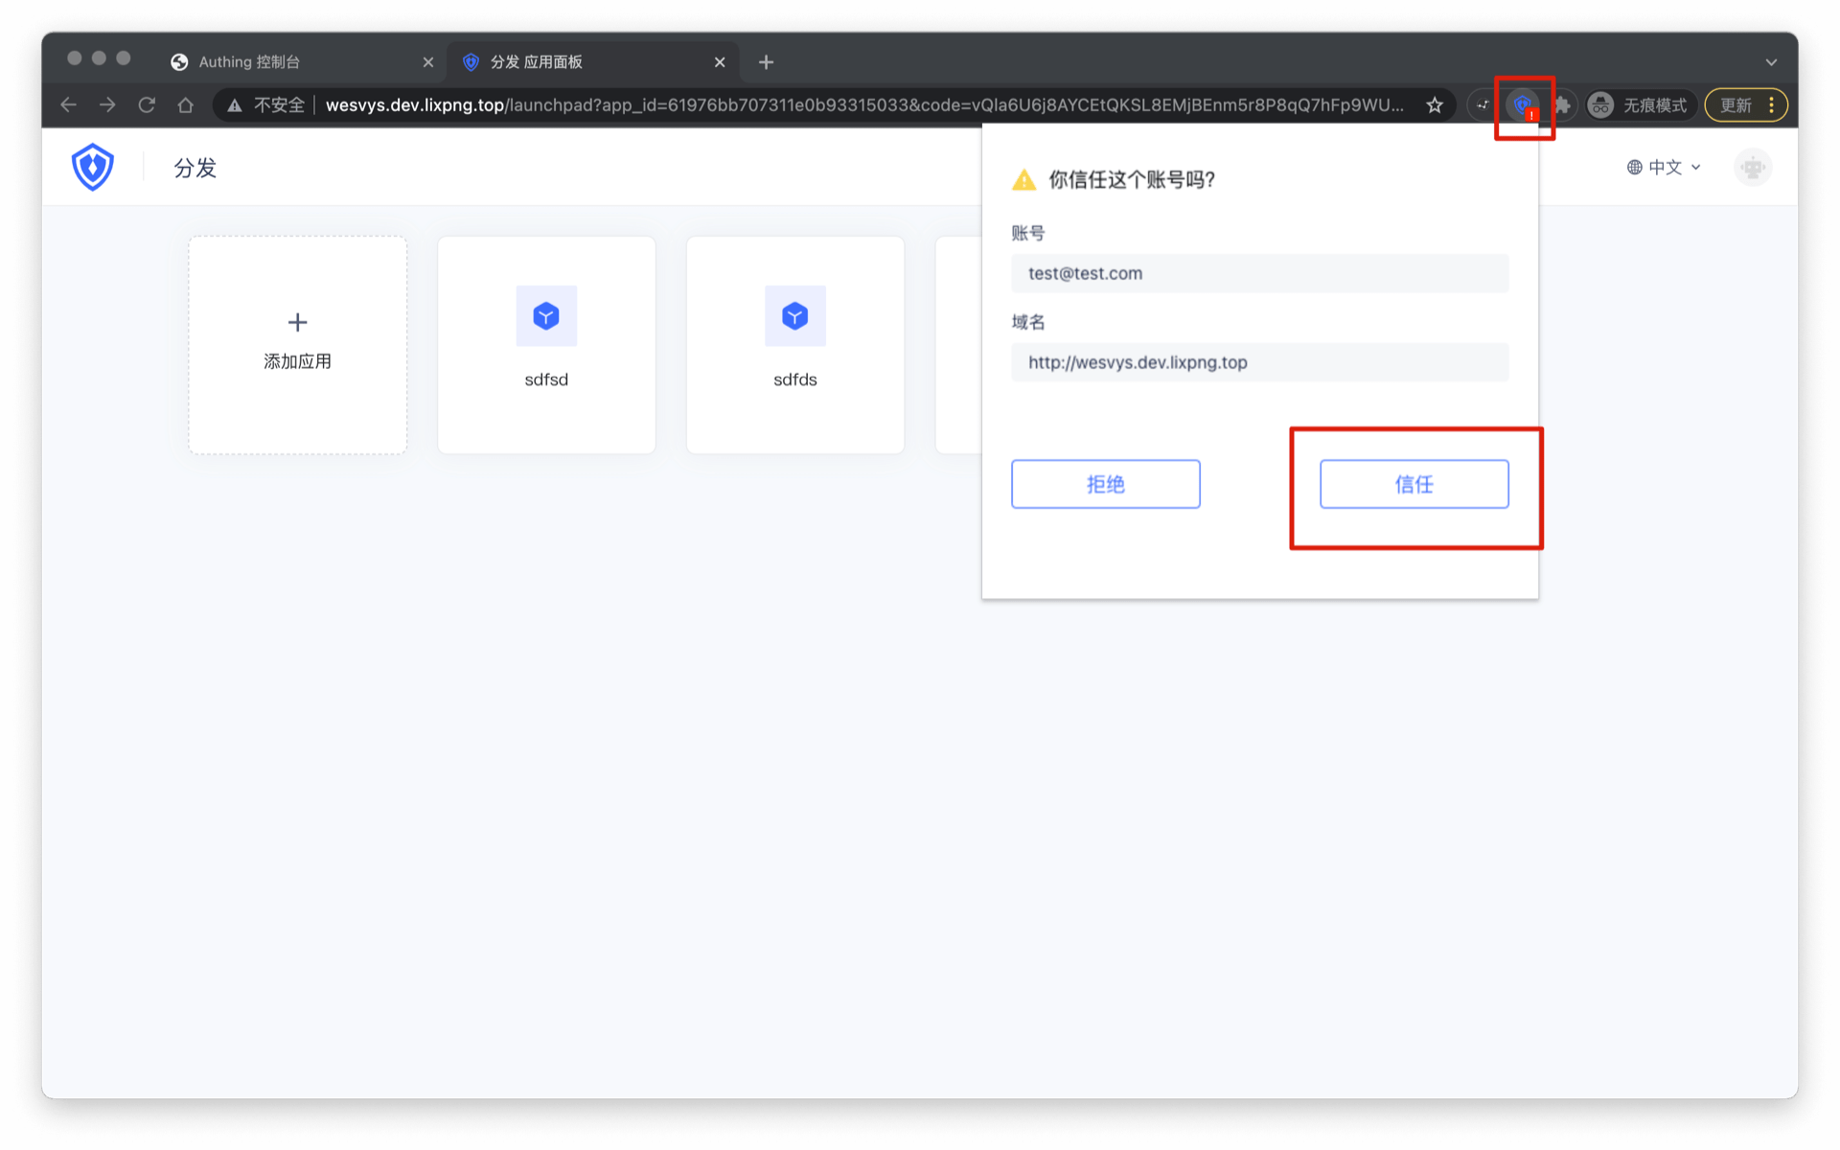Screen dimensions: 1840x1150
Task: Switch to Authing 控制台 tab
Action: click(x=249, y=62)
